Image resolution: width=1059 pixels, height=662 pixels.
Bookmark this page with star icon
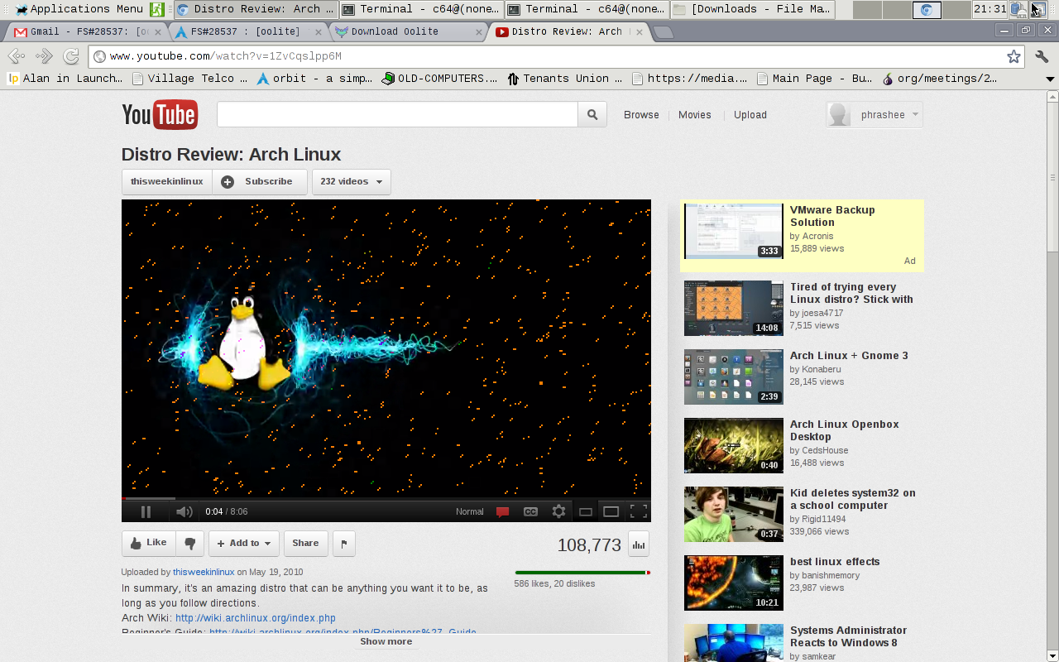point(1013,56)
